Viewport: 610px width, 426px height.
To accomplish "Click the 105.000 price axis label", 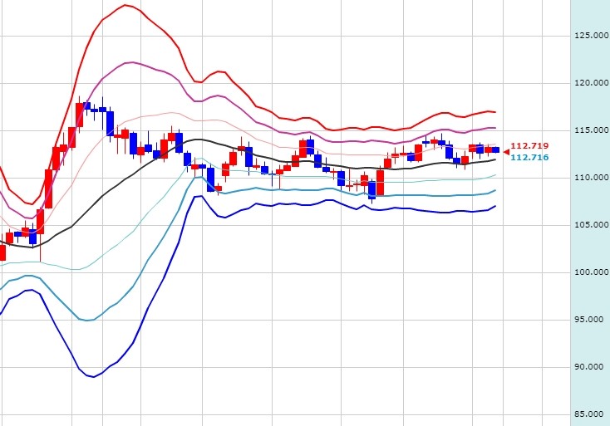I will click(x=592, y=225).
